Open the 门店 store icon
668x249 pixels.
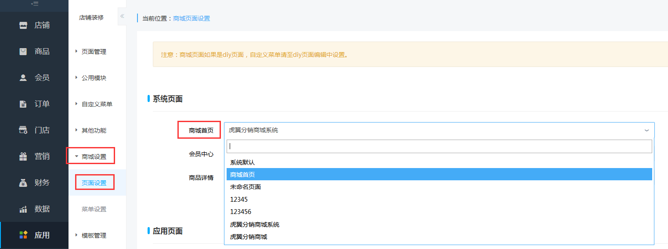pyautogui.click(x=23, y=130)
